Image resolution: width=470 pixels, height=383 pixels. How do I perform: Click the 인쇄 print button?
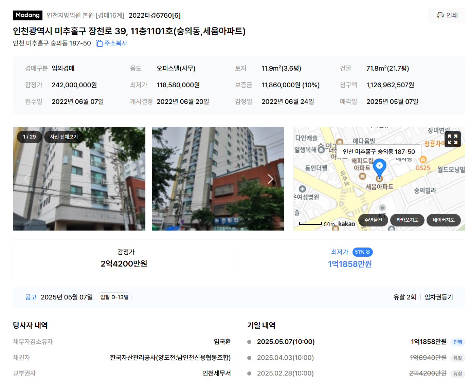(447, 15)
